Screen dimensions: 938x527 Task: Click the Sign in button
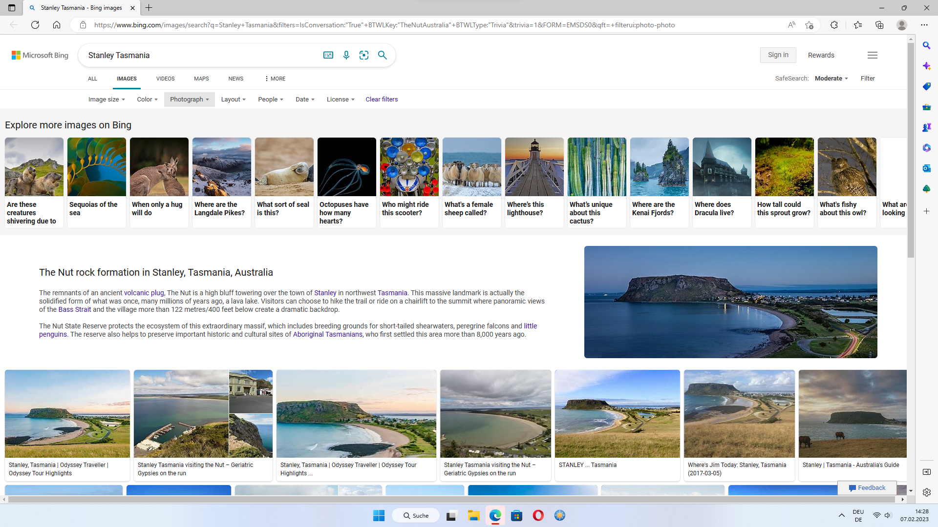click(778, 55)
